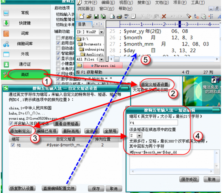
Task: Click the abbreviation input field containing rq
Action: [x=154, y=123]
